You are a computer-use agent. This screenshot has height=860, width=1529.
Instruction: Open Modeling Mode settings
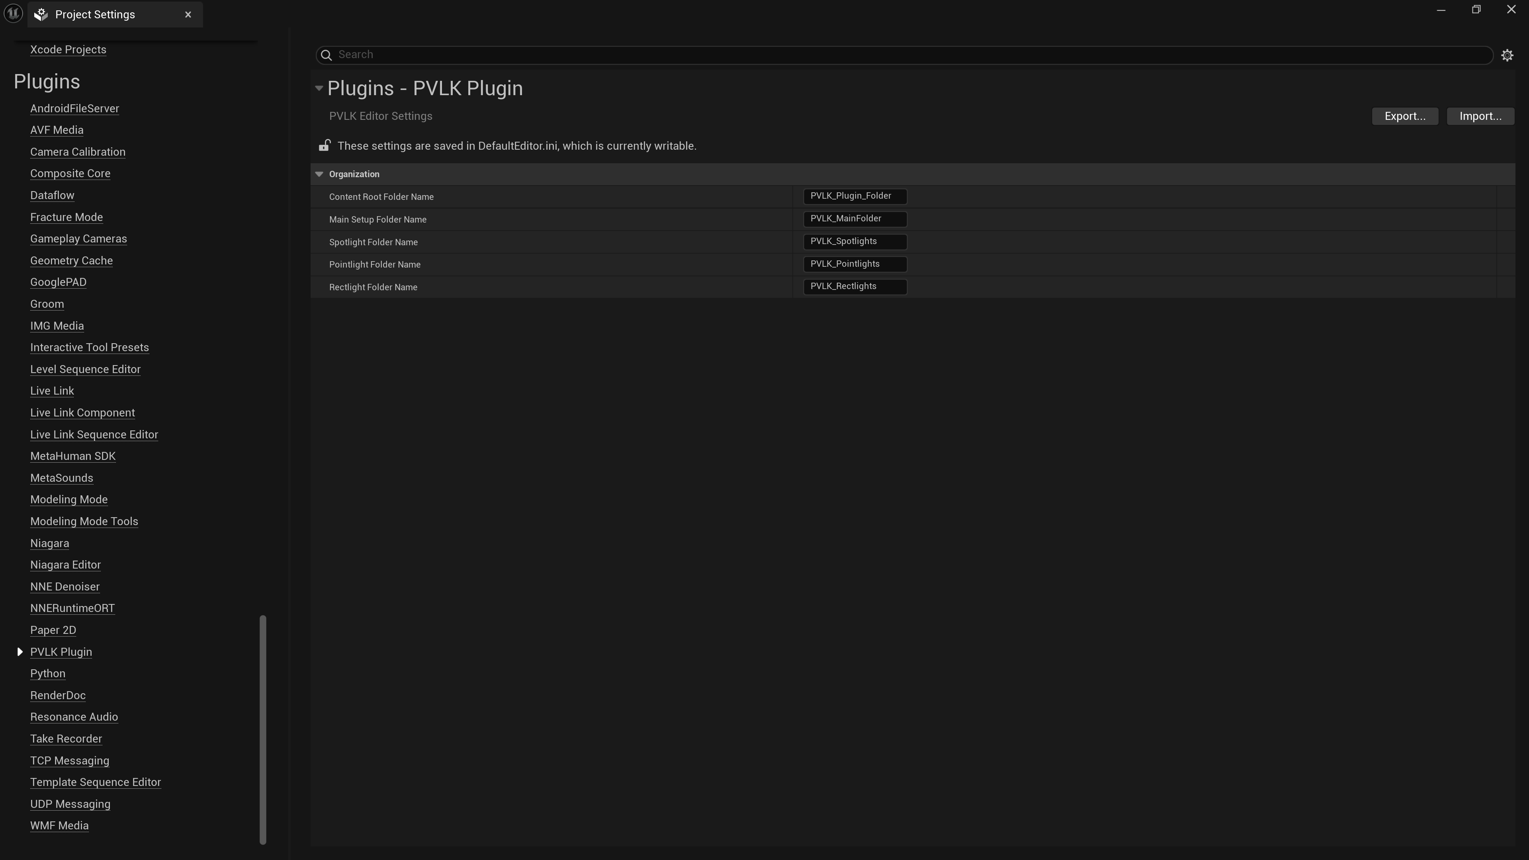(69, 499)
